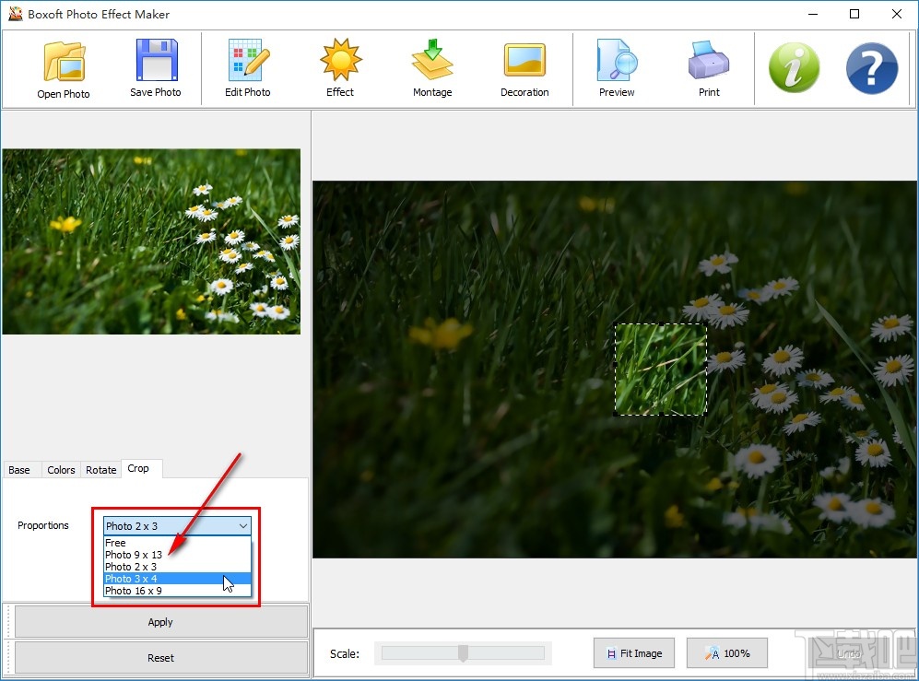Screen dimensions: 919x681
Task: Click the Scale slider handle
Action: [x=463, y=652]
